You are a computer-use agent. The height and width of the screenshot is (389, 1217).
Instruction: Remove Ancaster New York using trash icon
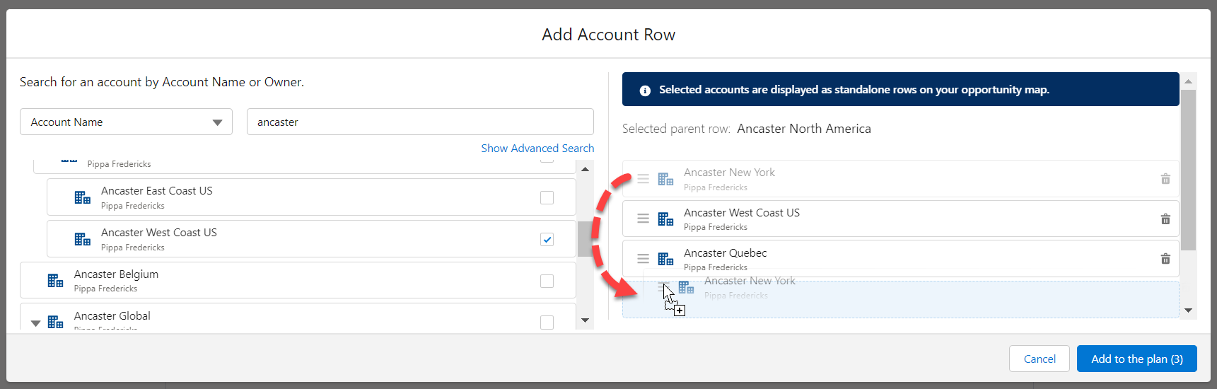click(1165, 179)
